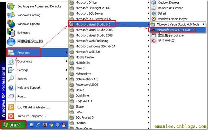
Task: Expand the Microsoft Office submenu arrow
Action: 148,2
